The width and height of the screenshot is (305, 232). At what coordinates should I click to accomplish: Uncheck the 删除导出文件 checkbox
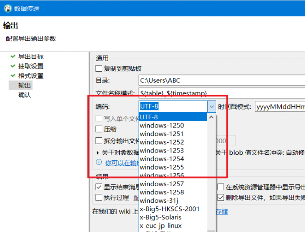pos(221,197)
